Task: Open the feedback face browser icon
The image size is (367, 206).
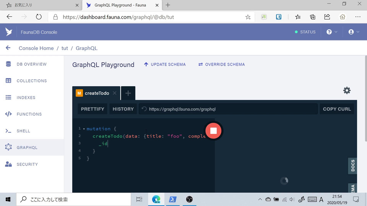Action: [343, 17]
